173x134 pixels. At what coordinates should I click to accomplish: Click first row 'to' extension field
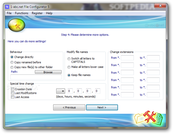point(153,58)
